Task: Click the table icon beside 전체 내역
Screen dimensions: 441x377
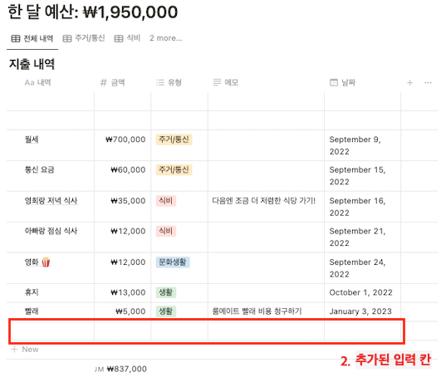Action: [x=16, y=38]
